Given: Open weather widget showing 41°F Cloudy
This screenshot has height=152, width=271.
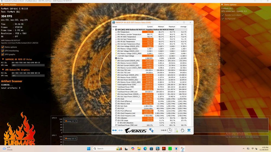Looking at the screenshot, I should click(x=7, y=148).
